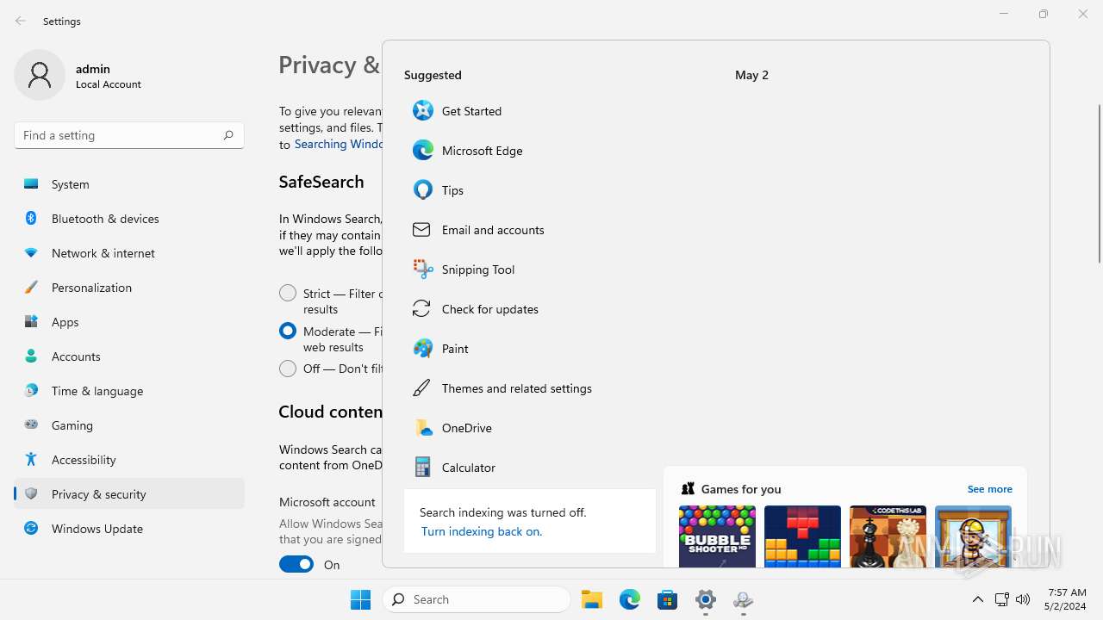
Task: Open System settings category
Action: coord(129,184)
